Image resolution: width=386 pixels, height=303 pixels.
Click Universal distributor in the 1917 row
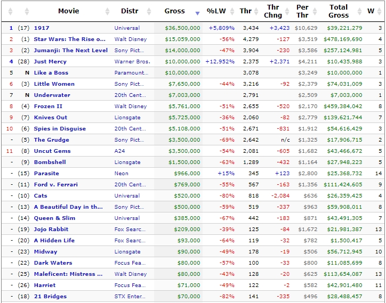[127, 28]
